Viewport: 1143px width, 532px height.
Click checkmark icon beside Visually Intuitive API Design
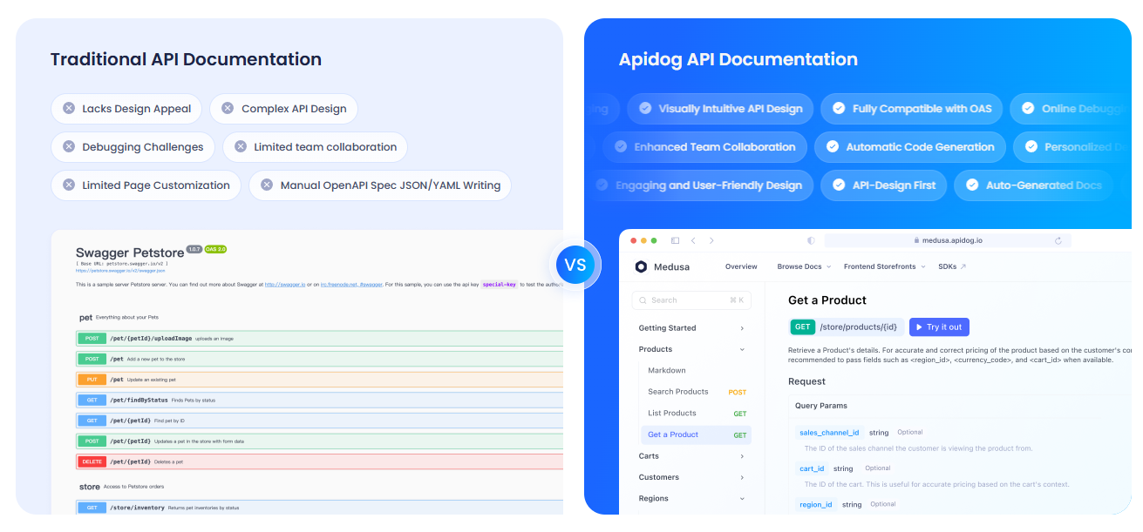tap(645, 109)
